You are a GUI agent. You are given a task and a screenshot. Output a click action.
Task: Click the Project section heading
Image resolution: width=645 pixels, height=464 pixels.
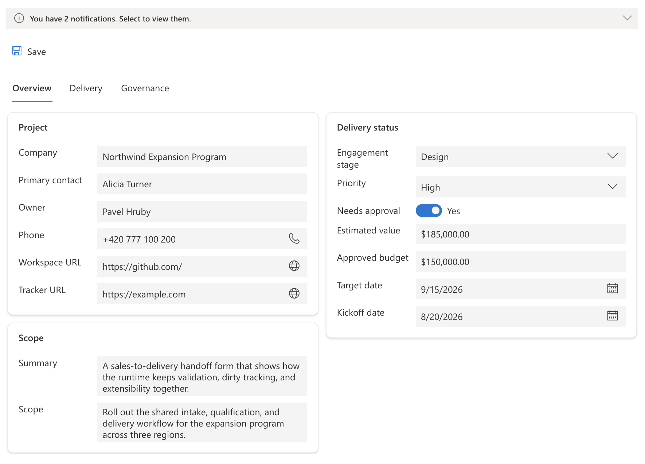click(33, 128)
